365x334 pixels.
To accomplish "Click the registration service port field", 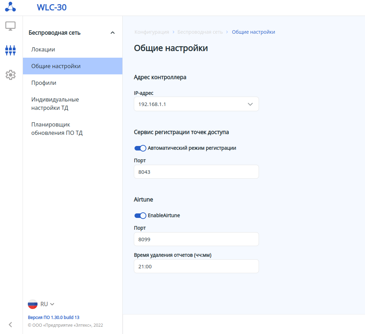I will (x=196, y=172).
